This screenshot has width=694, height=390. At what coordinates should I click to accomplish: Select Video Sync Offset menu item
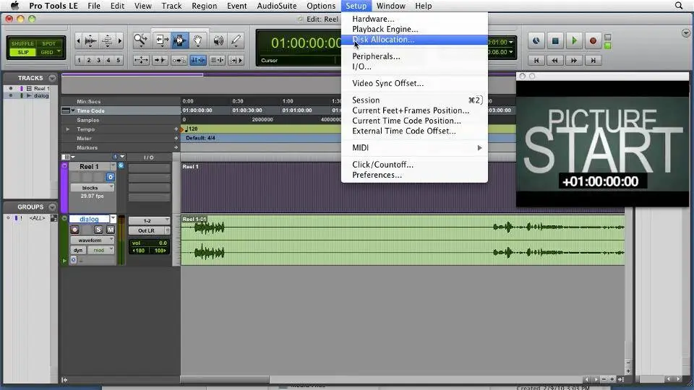(414, 83)
